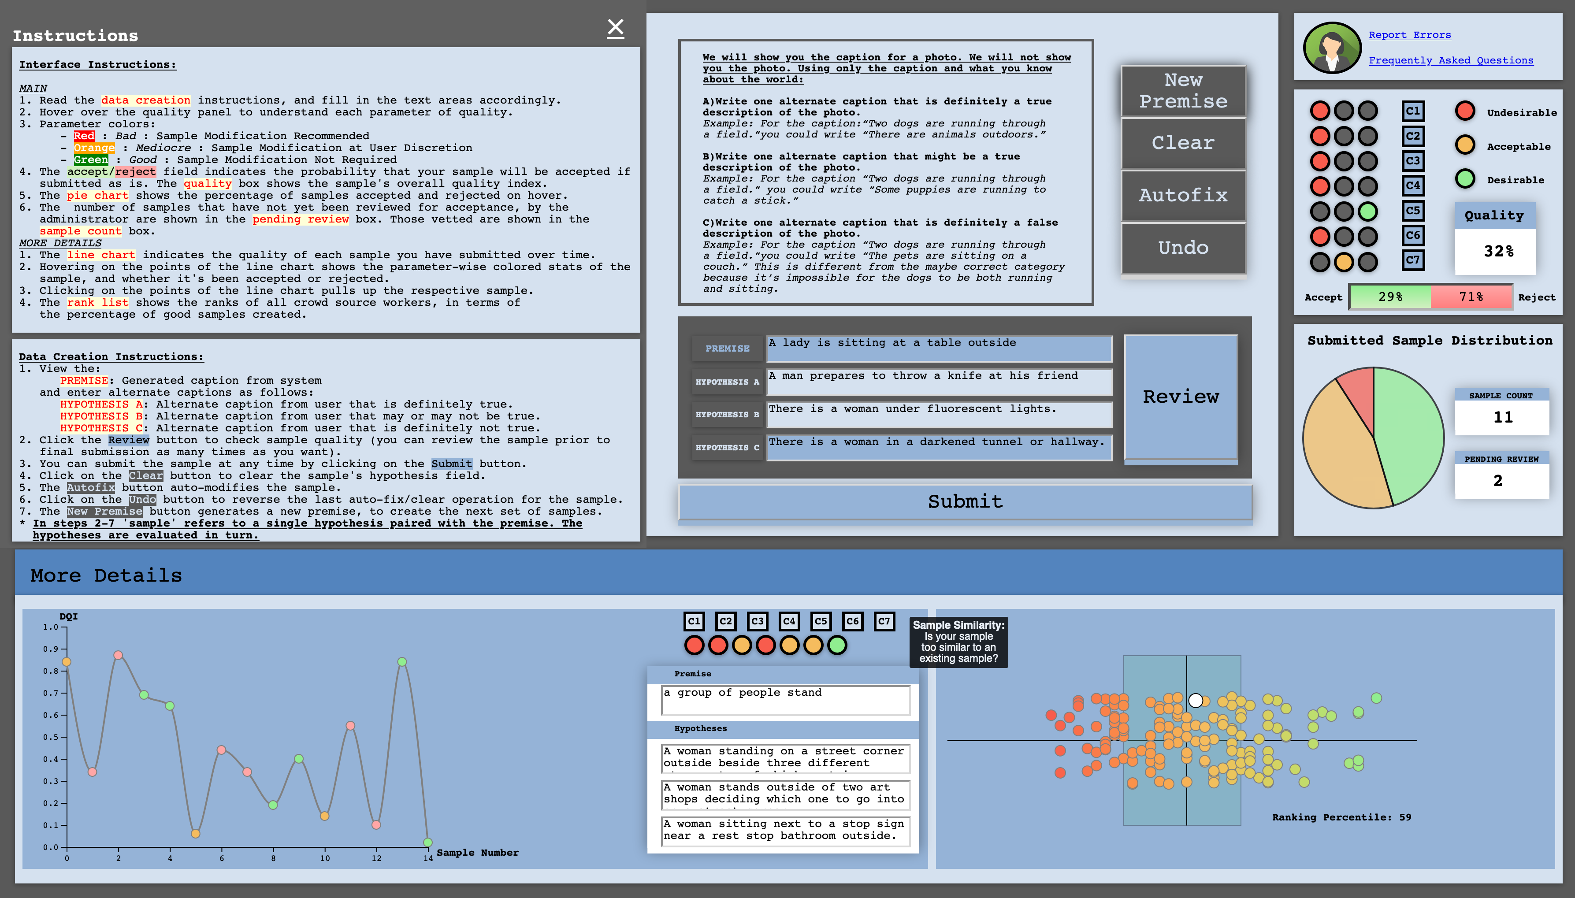Screen dimensions: 1575x898
Task: Click the Undo button
Action: (x=1183, y=248)
